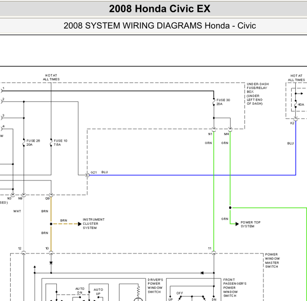The image size is (307, 301).
Task: Click the "2008 Honda Civic EX" title
Action: click(159, 9)
